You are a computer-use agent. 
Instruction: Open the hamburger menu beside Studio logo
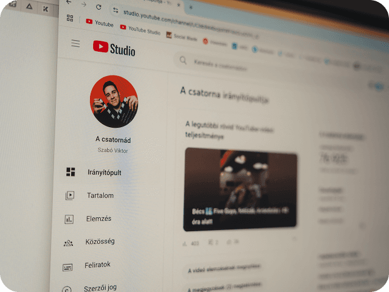click(x=75, y=43)
